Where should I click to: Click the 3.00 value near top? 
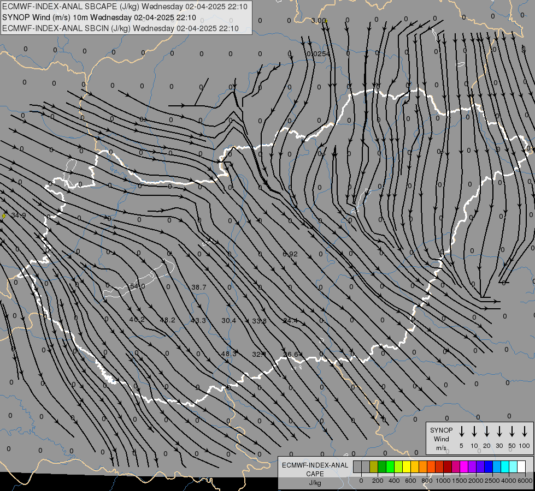(318, 20)
